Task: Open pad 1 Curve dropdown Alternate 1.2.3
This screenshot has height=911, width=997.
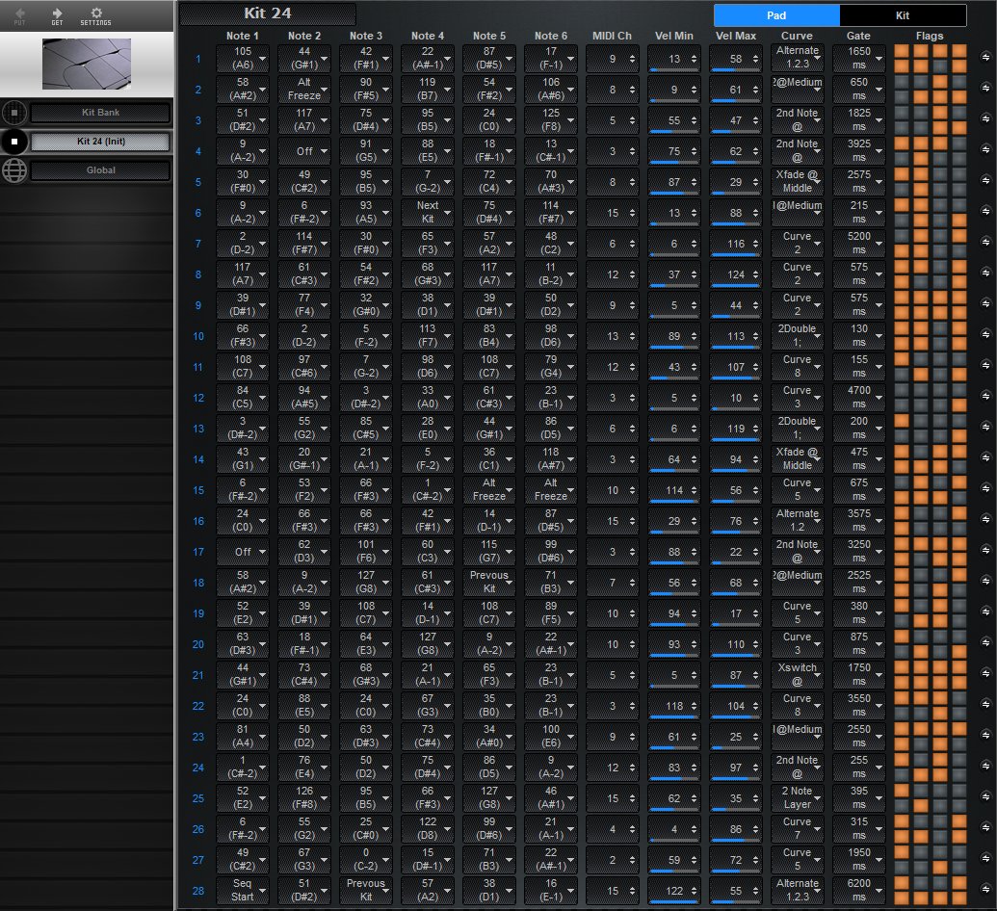Action: tap(798, 58)
